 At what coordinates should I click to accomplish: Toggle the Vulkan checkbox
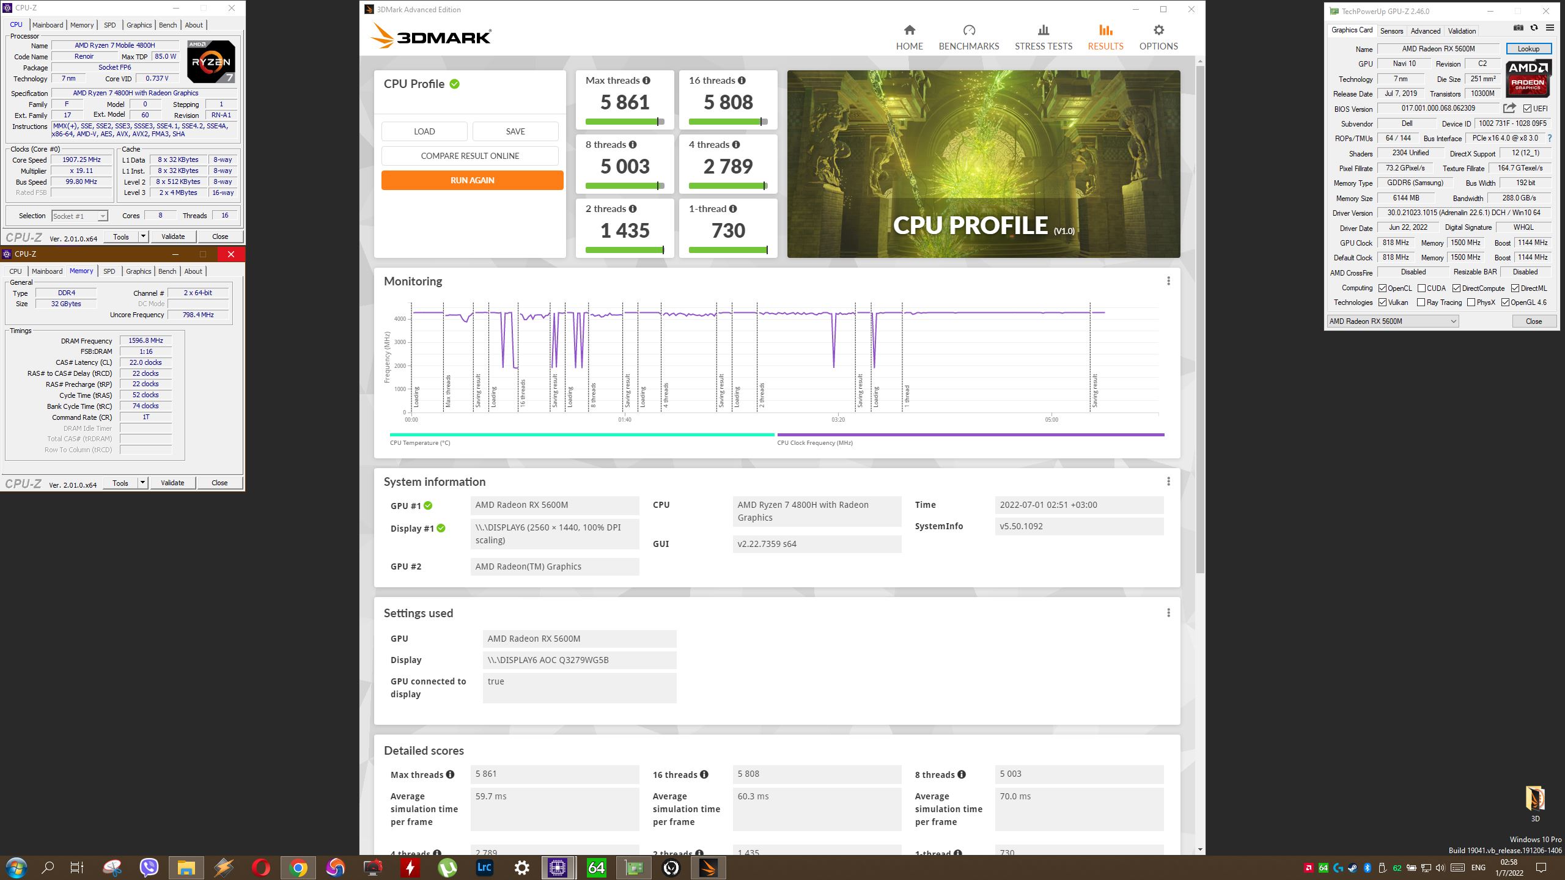pyautogui.click(x=1382, y=302)
